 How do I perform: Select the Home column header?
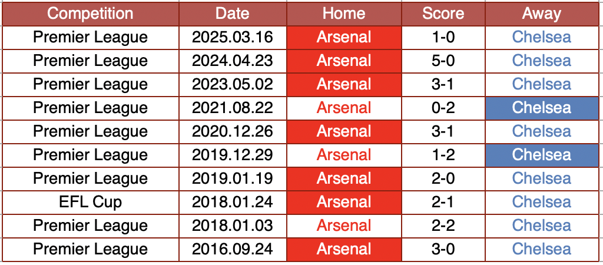344,14
